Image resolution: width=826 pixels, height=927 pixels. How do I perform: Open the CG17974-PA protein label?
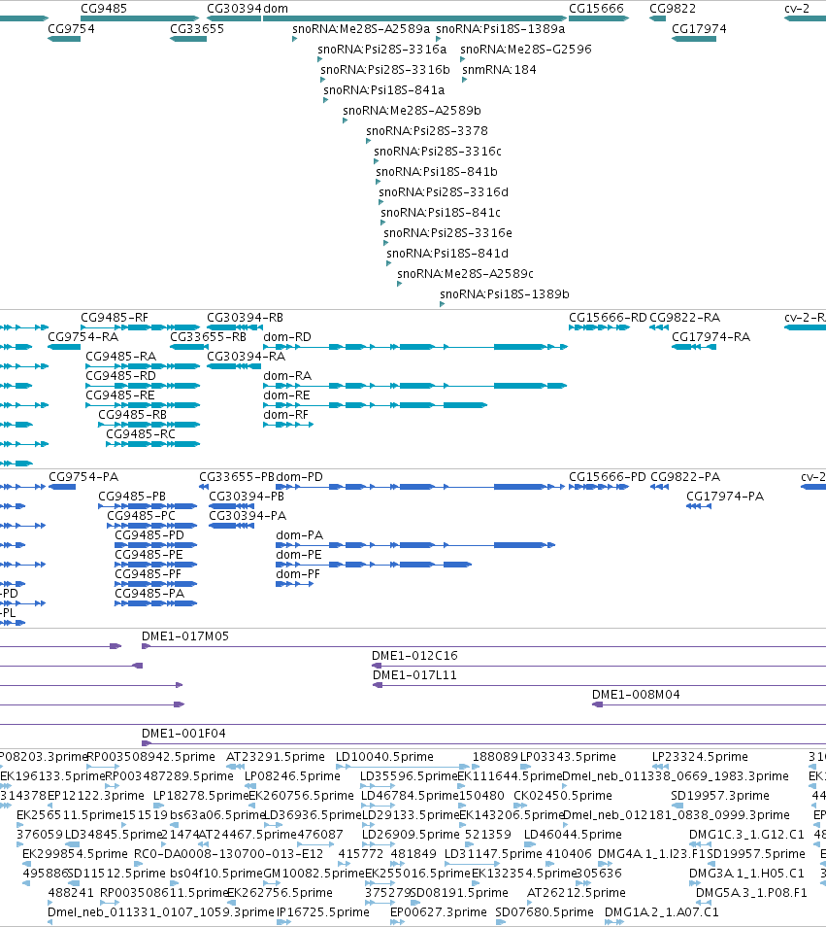(x=724, y=496)
